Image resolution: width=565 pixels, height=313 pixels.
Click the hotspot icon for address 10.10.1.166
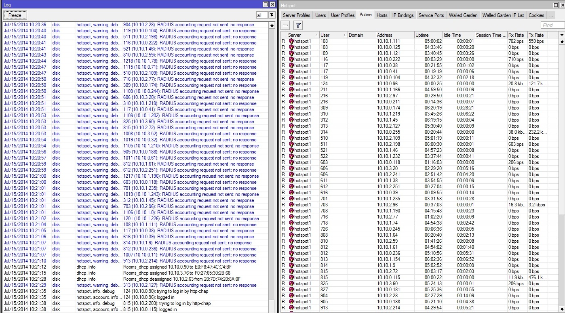tap(291, 90)
